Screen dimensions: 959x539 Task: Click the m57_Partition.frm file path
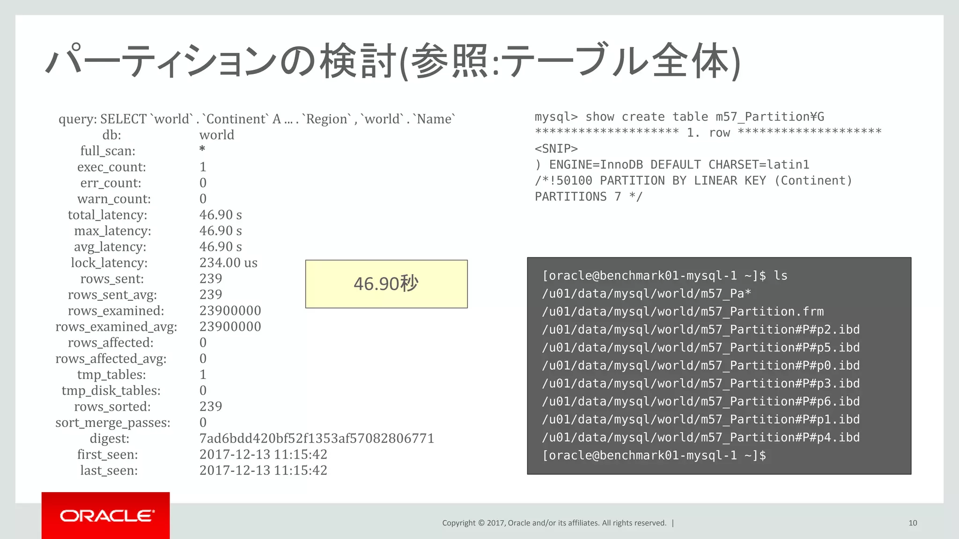[x=683, y=312]
